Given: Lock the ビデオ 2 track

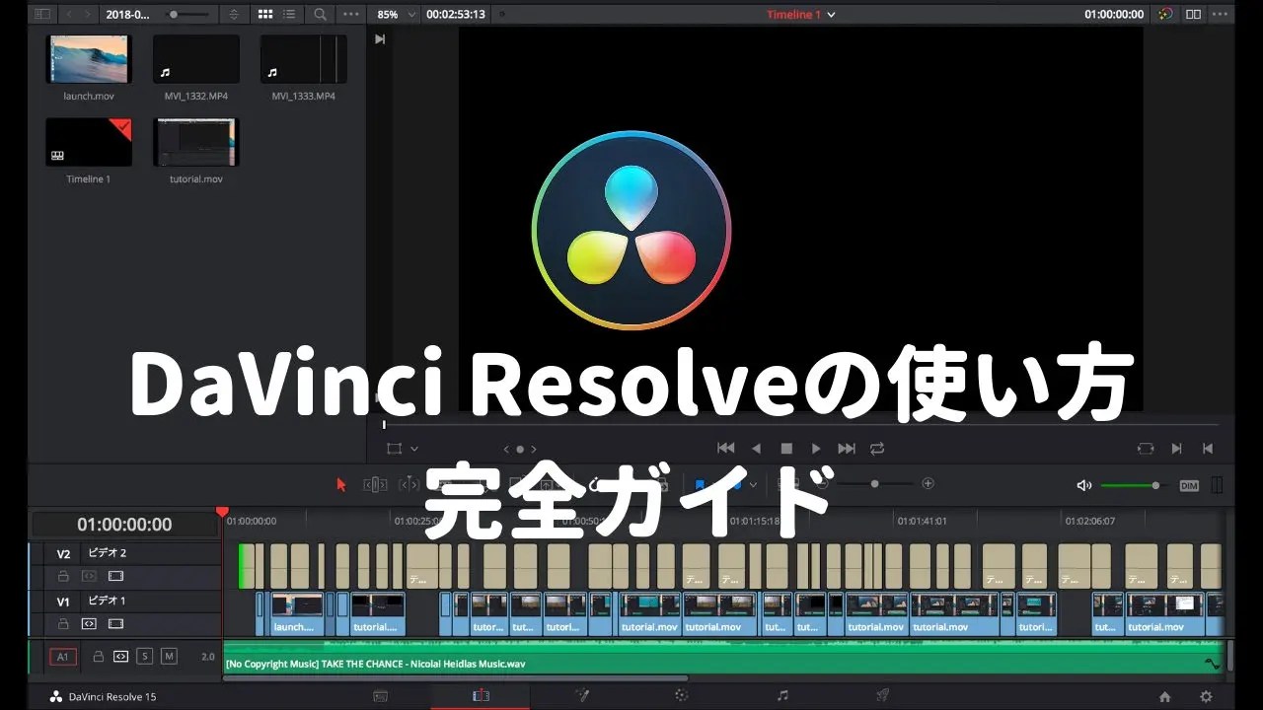Looking at the screenshot, I should point(63,576).
